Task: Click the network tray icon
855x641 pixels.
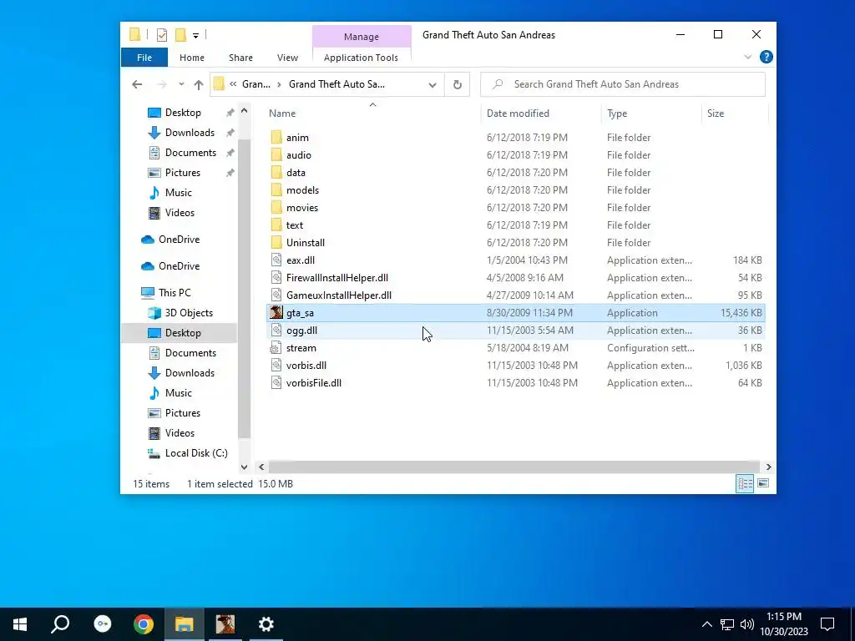Action: click(727, 624)
